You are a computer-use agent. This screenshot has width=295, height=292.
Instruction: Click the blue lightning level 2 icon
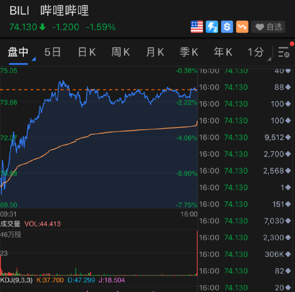pos(212,27)
